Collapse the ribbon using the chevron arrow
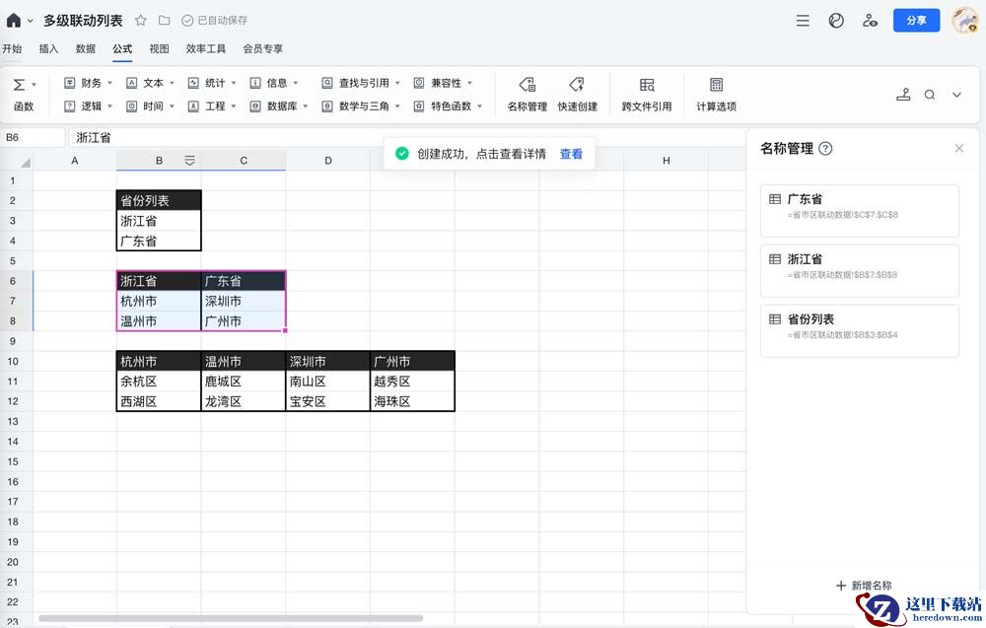 pyautogui.click(x=956, y=95)
